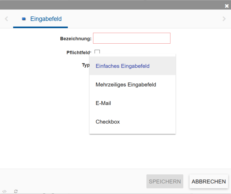Click the left navigation chevron
The width and height of the screenshot is (231, 194).
(6, 19)
